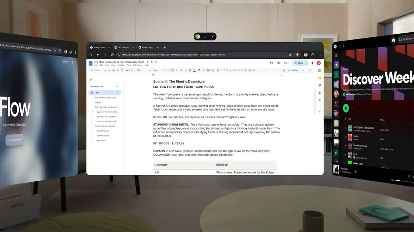Open the Menus search in Docs toolbar

click(95, 70)
